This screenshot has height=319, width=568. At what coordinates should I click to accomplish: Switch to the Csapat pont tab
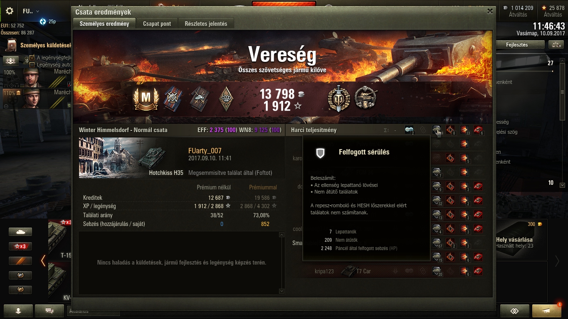pos(157,24)
